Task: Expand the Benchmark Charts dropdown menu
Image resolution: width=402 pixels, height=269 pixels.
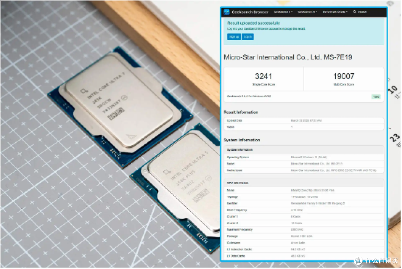Action: pyautogui.click(x=335, y=12)
